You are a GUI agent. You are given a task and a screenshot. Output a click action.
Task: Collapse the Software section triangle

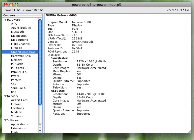[x=5, y=120]
